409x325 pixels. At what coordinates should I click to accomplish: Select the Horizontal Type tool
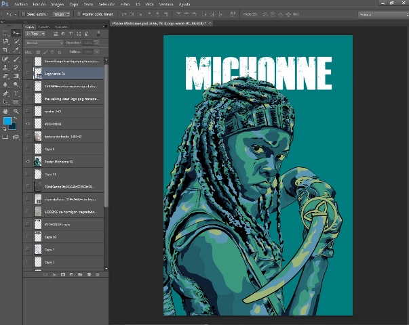click(x=16, y=93)
